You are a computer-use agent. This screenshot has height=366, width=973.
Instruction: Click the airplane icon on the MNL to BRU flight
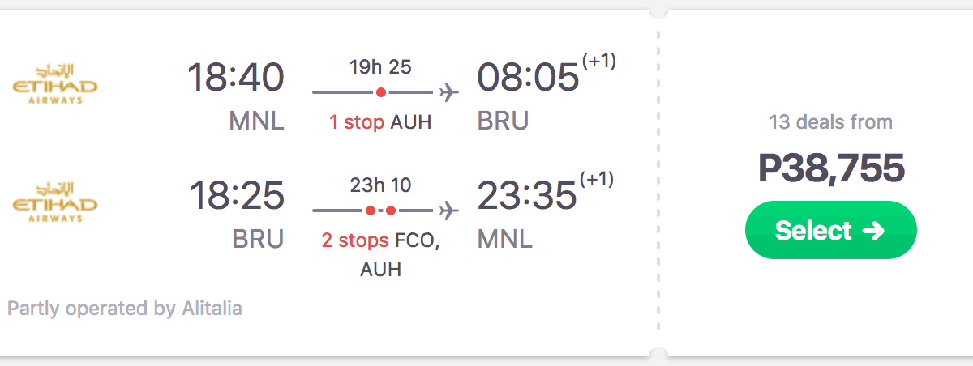click(x=448, y=92)
